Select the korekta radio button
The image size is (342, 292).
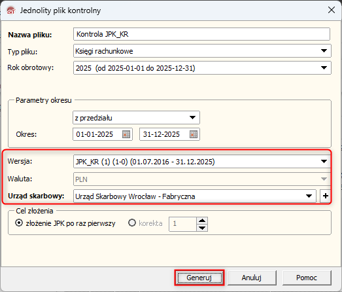point(131,223)
